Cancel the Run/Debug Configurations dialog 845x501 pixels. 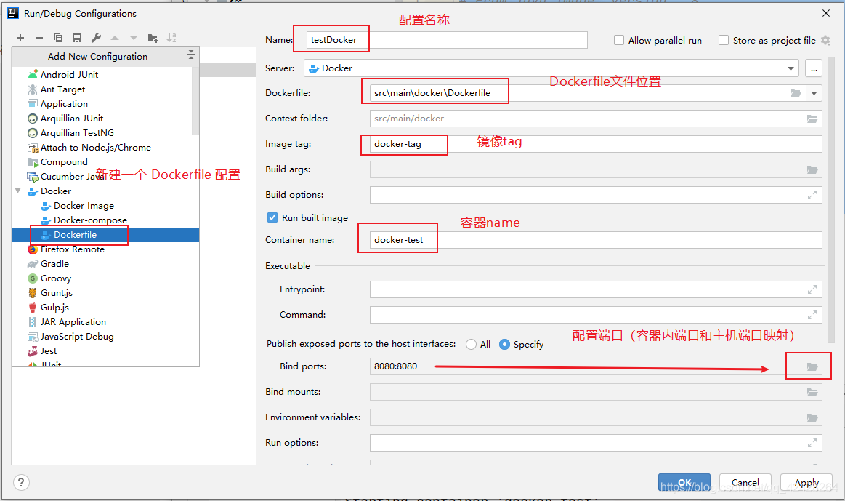pos(745,482)
